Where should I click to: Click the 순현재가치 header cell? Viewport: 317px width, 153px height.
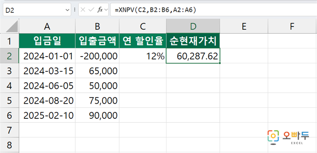coord(193,41)
